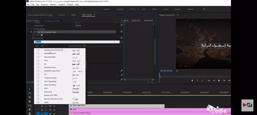This screenshot has height=115, width=257.
Task: Reset the Text effect
Action: tap(121, 32)
